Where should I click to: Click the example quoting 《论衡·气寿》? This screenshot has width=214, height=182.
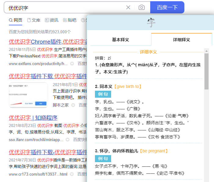[142, 116]
